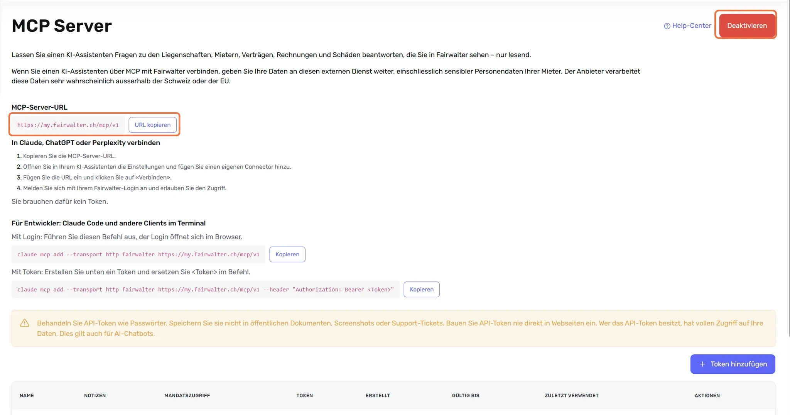This screenshot has height=415, width=790.
Task: Click the TOKEN column header
Action: [x=304, y=395]
